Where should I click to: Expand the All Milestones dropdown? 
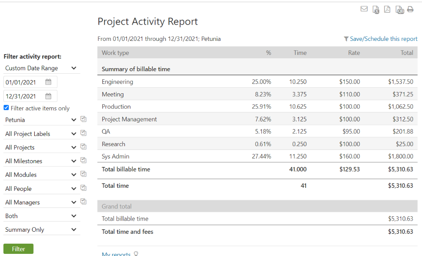41,161
